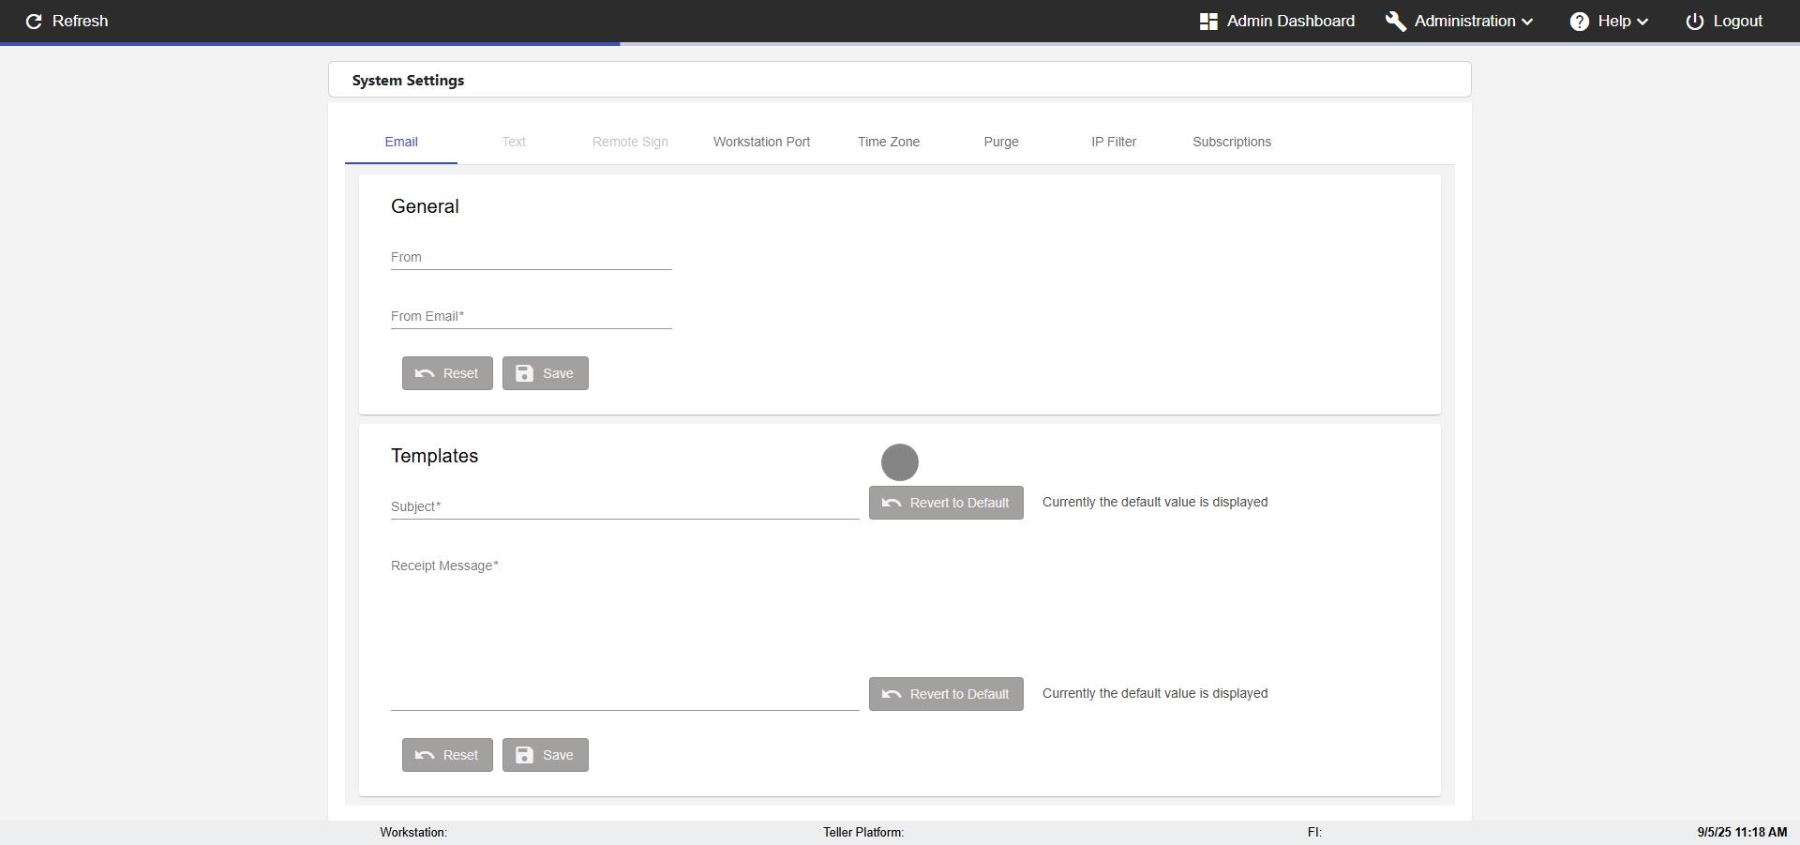Click the Admin Dashboard grid icon

[1208, 22]
